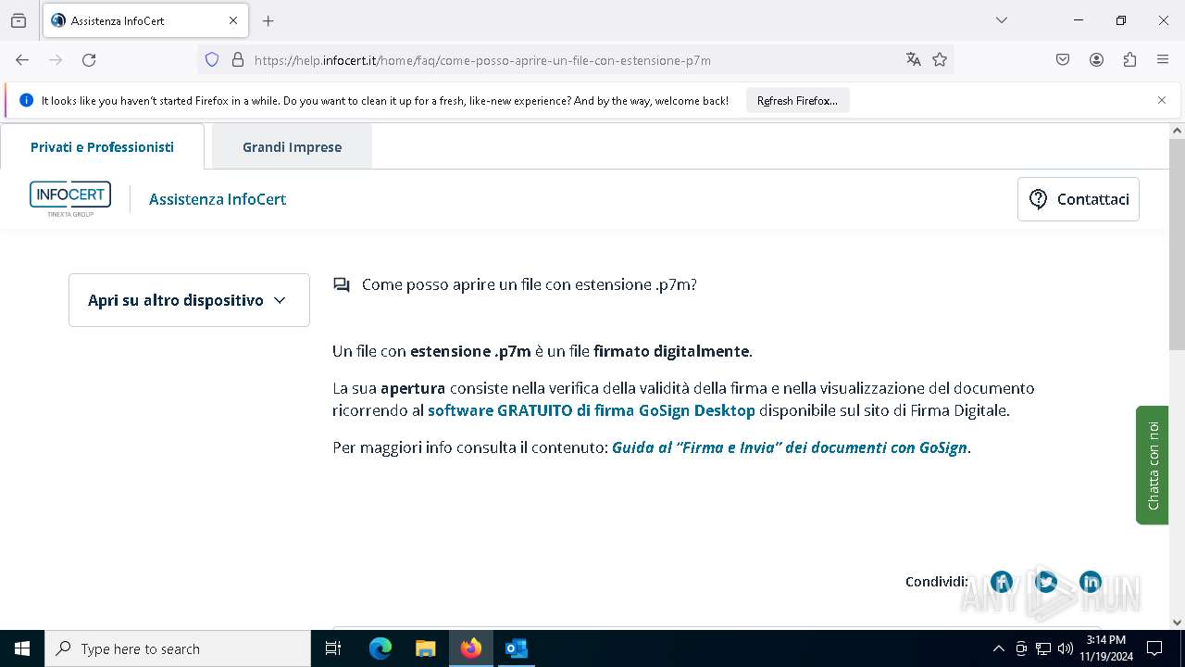The width and height of the screenshot is (1185, 667).
Task: Click the heading Come posso aprire un file
Action: (x=529, y=284)
